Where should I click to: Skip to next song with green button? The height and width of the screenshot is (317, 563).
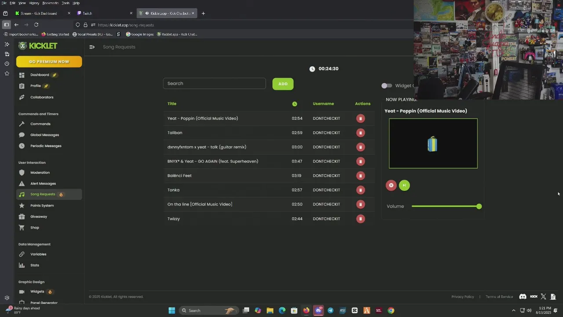404,185
